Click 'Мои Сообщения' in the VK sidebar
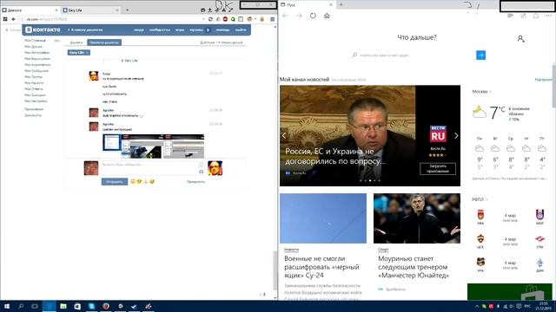Image resolution: width=556 pixels, height=312 pixels. click(x=36, y=71)
